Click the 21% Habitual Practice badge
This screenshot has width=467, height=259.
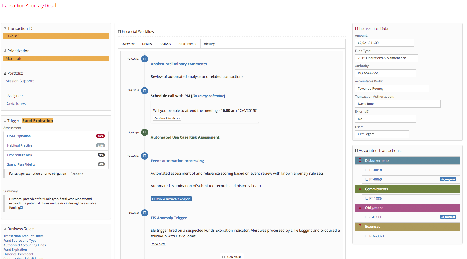point(100,145)
